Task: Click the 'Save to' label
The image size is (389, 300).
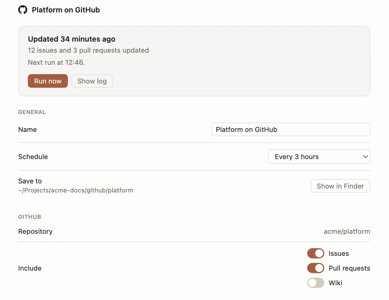Action: click(x=30, y=181)
